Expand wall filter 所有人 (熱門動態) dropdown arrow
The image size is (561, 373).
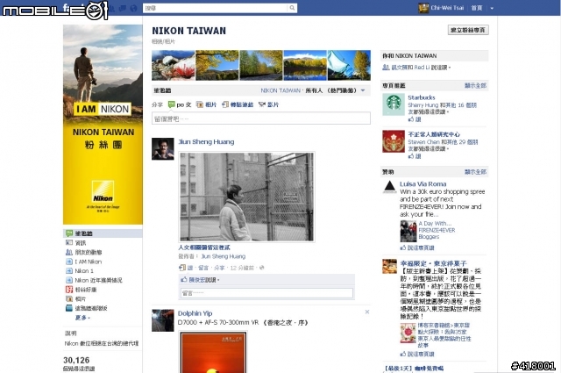point(363,90)
